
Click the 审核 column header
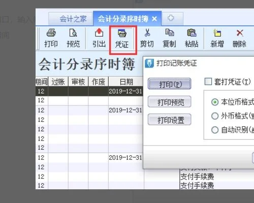pyautogui.click(x=78, y=82)
